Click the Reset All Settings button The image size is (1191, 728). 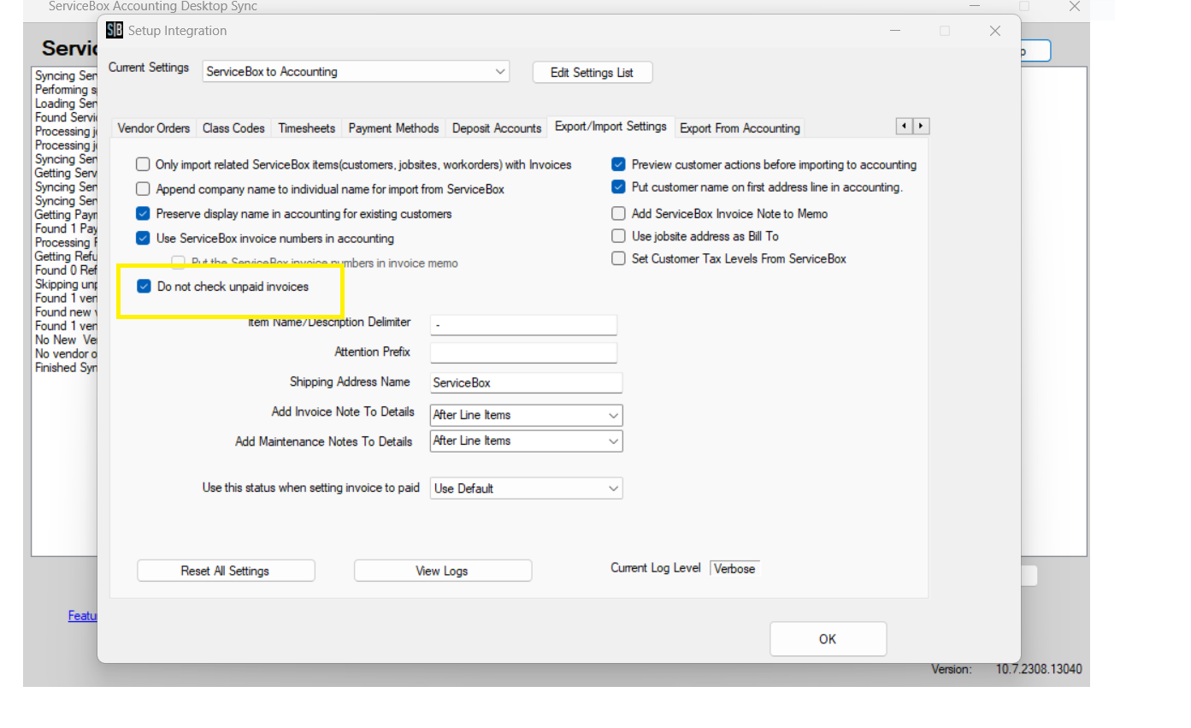coord(226,571)
